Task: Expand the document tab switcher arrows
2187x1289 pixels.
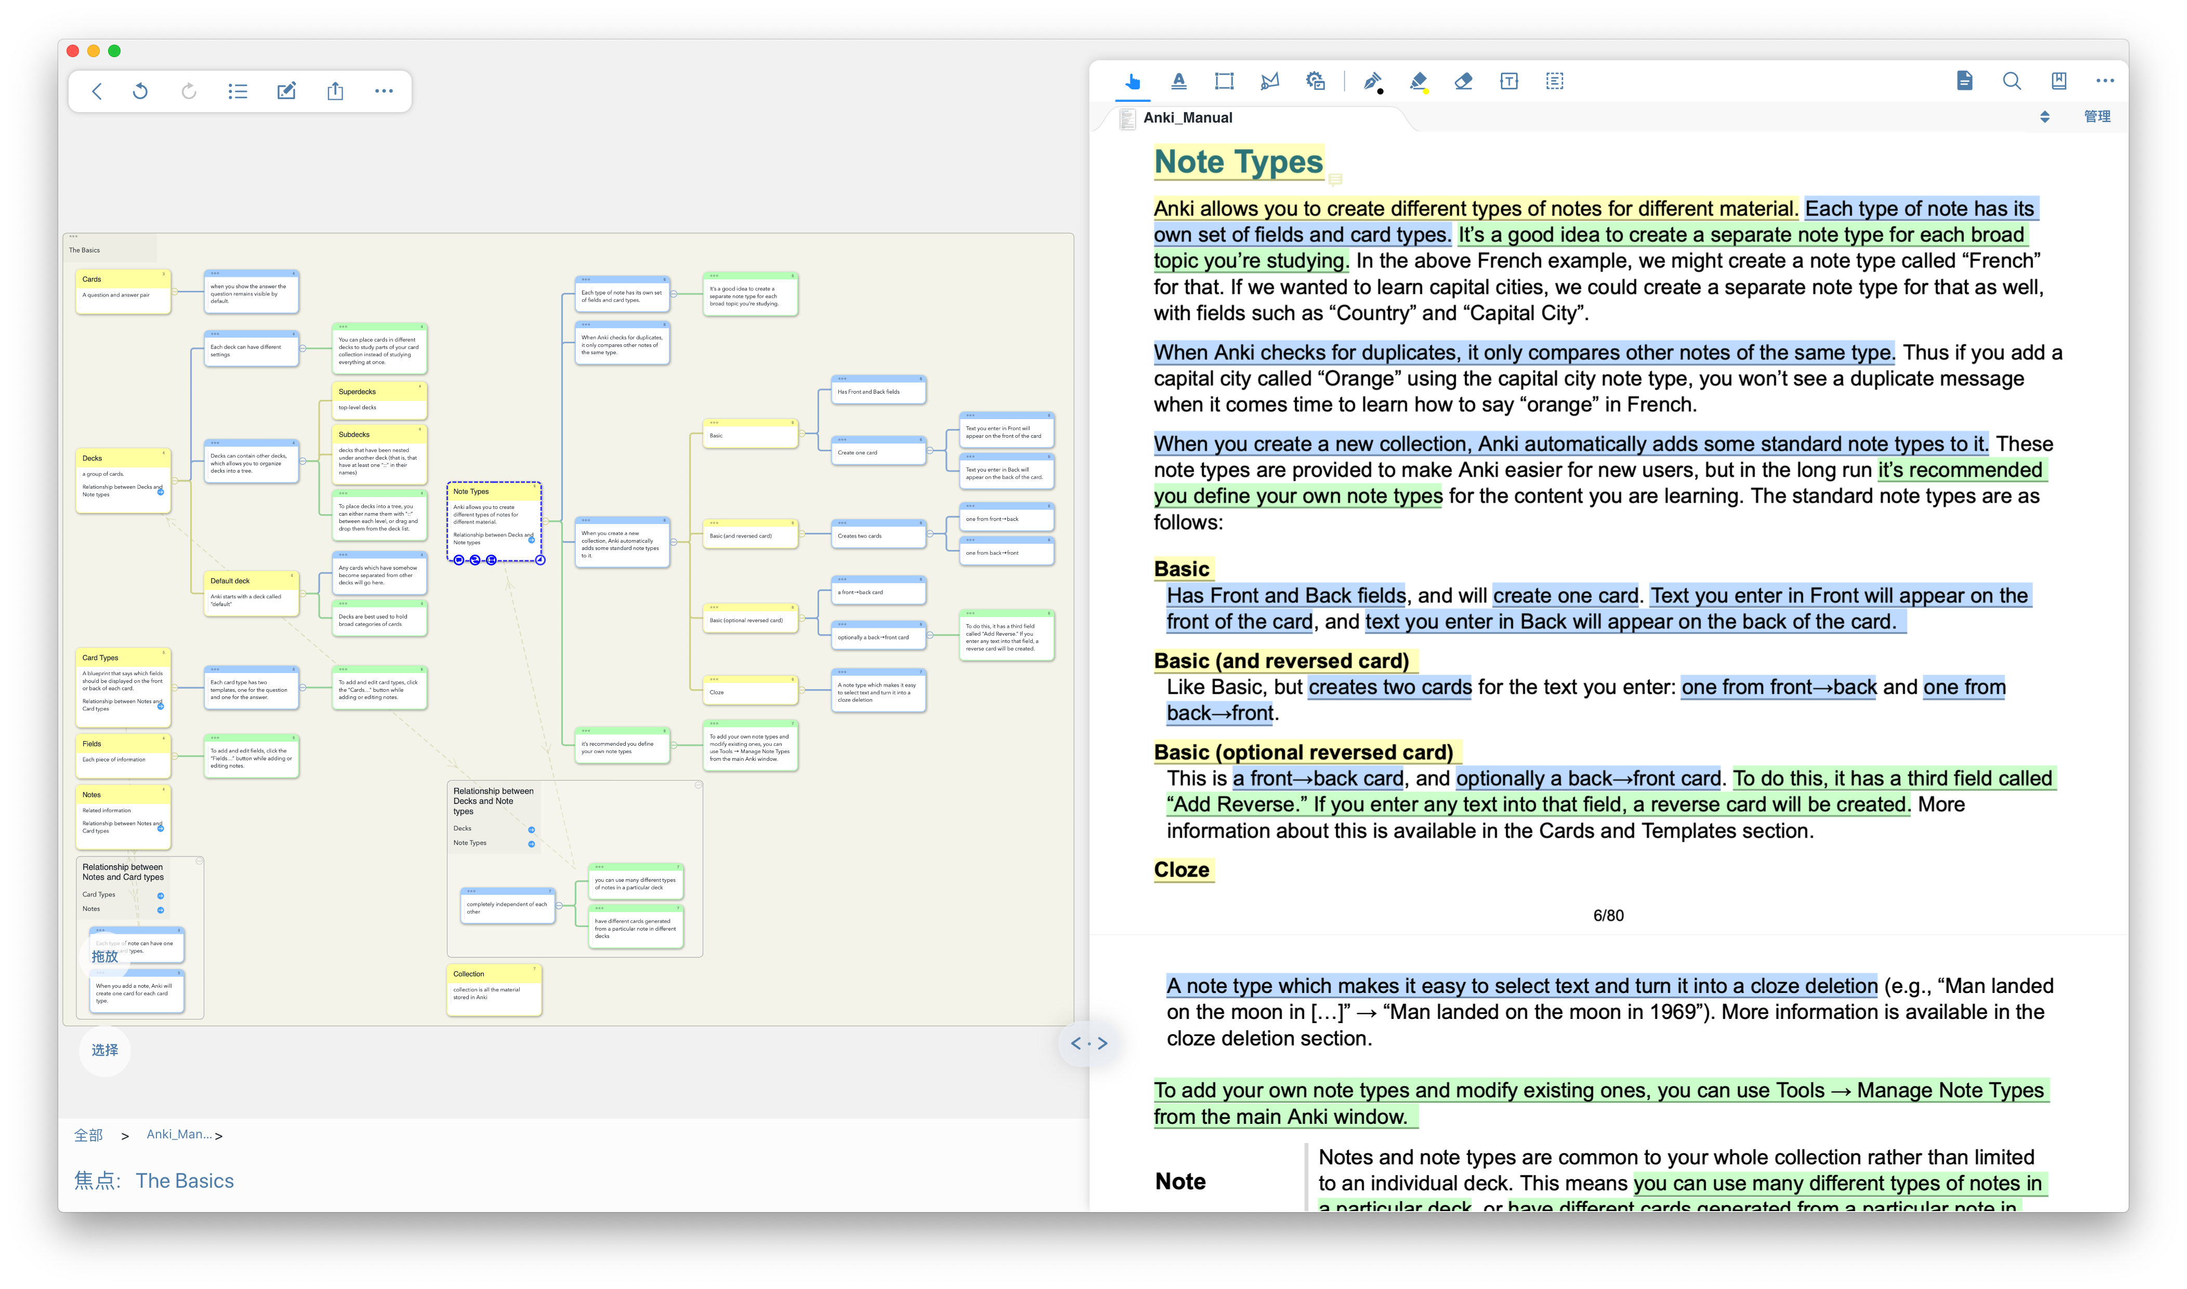Action: [x=2045, y=117]
